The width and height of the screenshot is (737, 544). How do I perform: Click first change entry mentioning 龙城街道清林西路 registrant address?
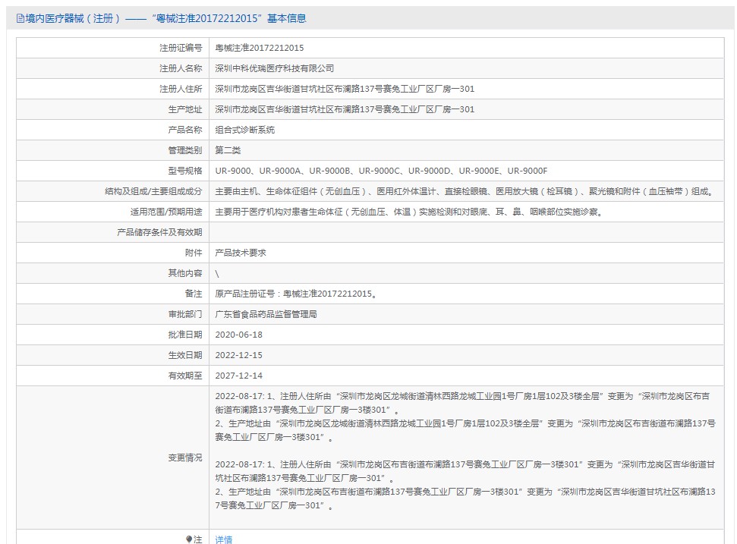pyautogui.click(x=462, y=403)
